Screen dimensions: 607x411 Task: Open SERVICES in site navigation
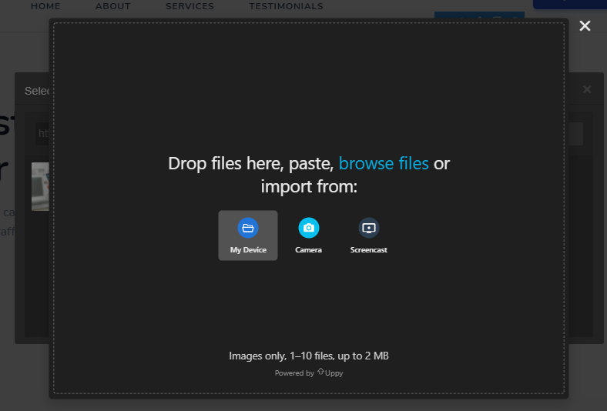(189, 6)
